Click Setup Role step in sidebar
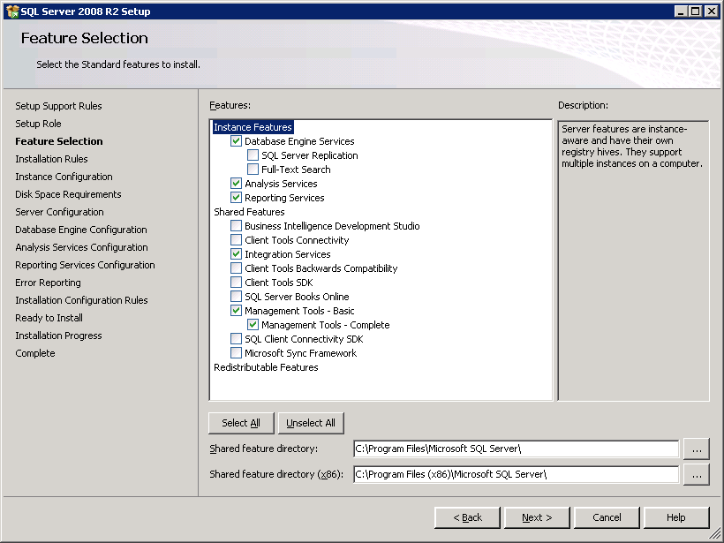 tap(38, 124)
